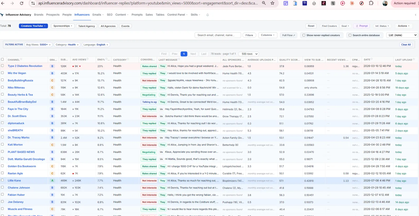Open the compass extension icon
419x216 pixels.
tap(362, 3)
